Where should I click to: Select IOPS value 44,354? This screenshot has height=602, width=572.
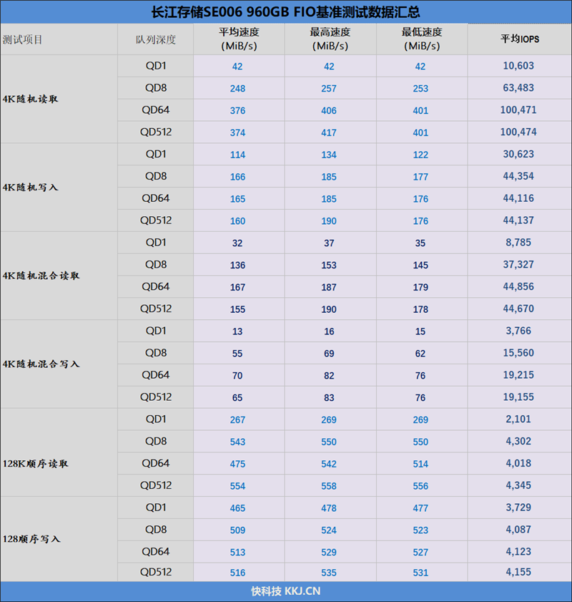click(518, 176)
